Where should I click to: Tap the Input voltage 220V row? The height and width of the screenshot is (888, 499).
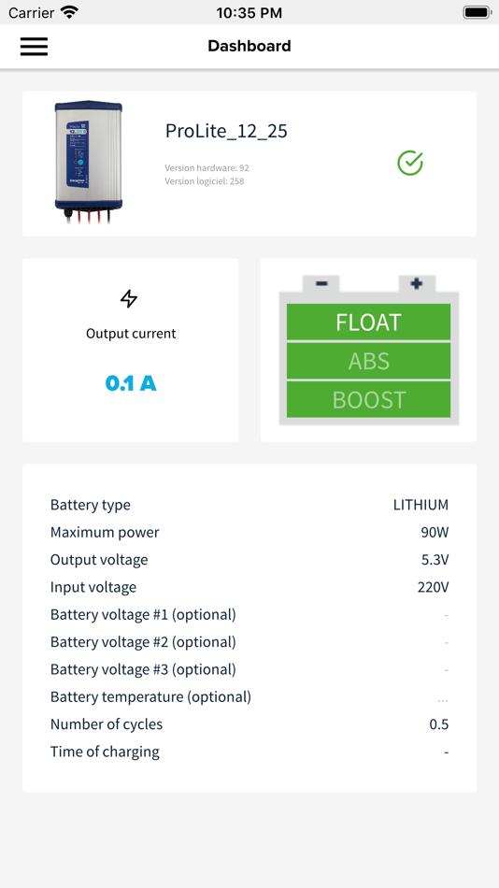(249, 587)
